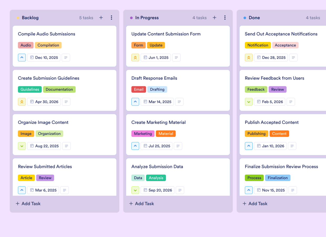Click notes icon on Send Out Acceptance Notifications
This screenshot has width=326, height=237.
[293, 57]
